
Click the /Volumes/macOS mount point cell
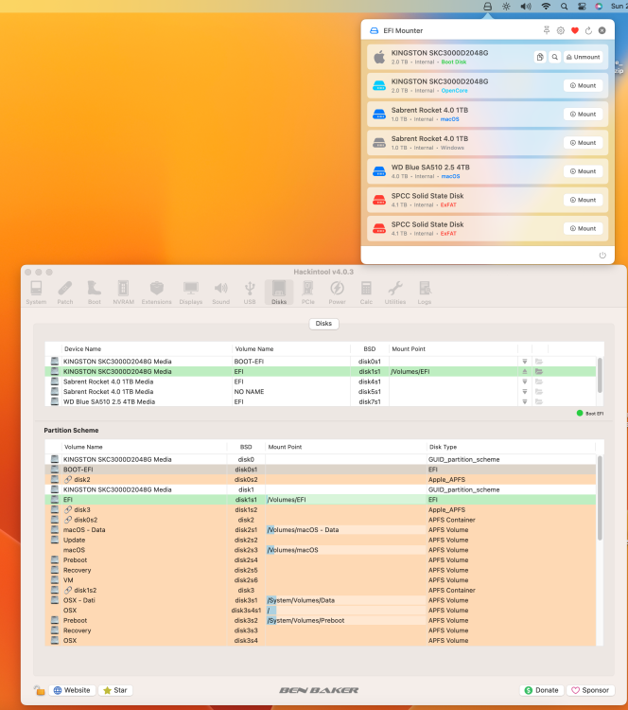[345, 550]
